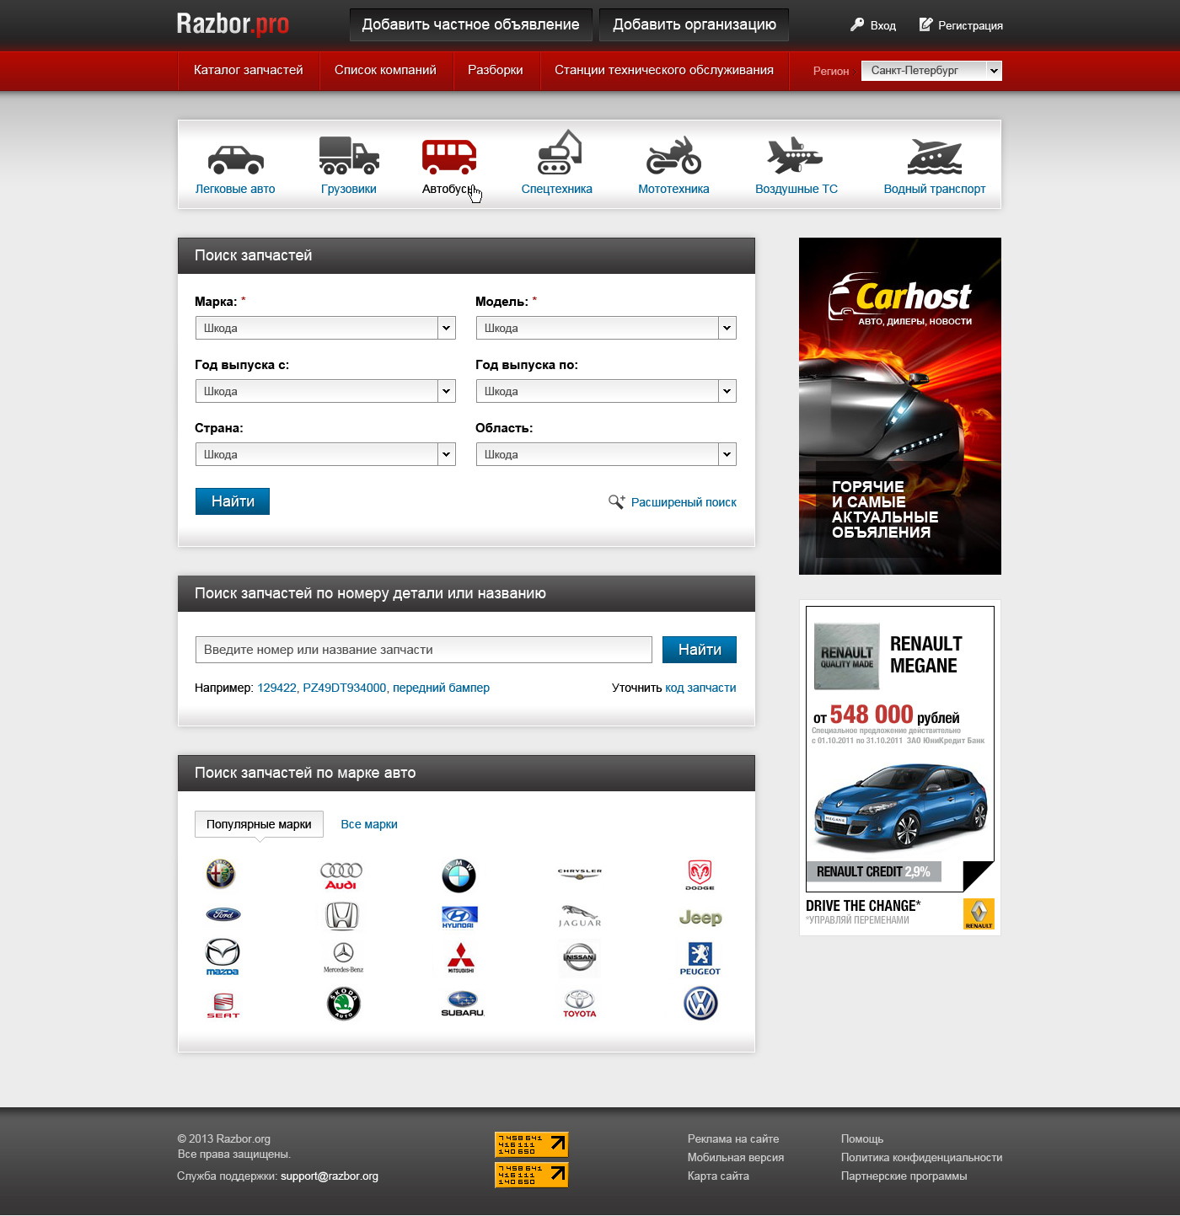Click the example link PZ49DT934000
This screenshot has height=1216, width=1180.
click(345, 688)
